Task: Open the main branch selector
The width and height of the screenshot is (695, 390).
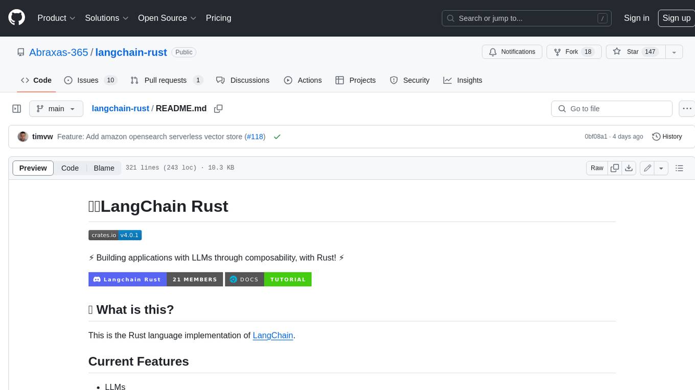Action: click(x=56, y=109)
